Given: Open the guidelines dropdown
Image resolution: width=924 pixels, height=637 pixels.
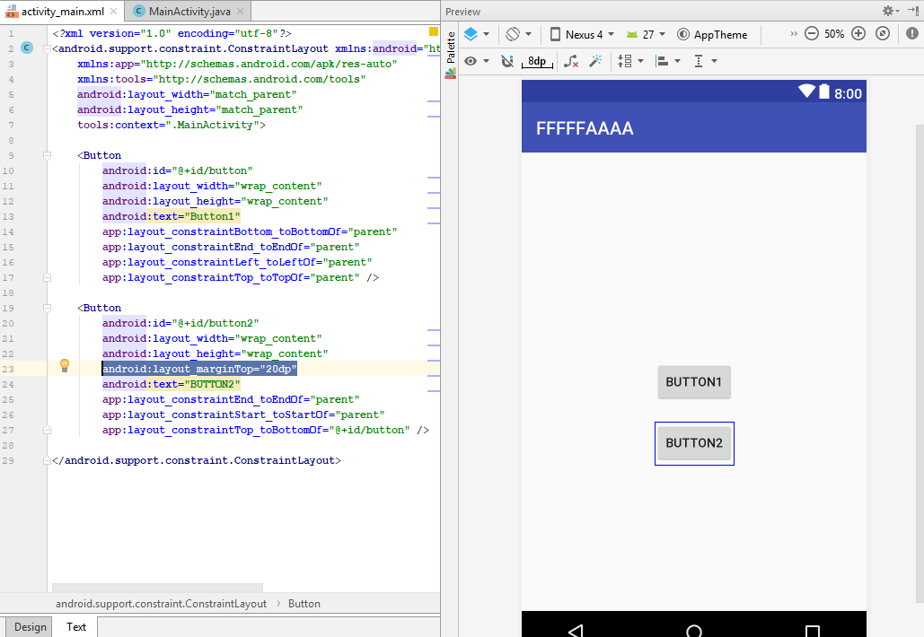Looking at the screenshot, I should [x=705, y=61].
